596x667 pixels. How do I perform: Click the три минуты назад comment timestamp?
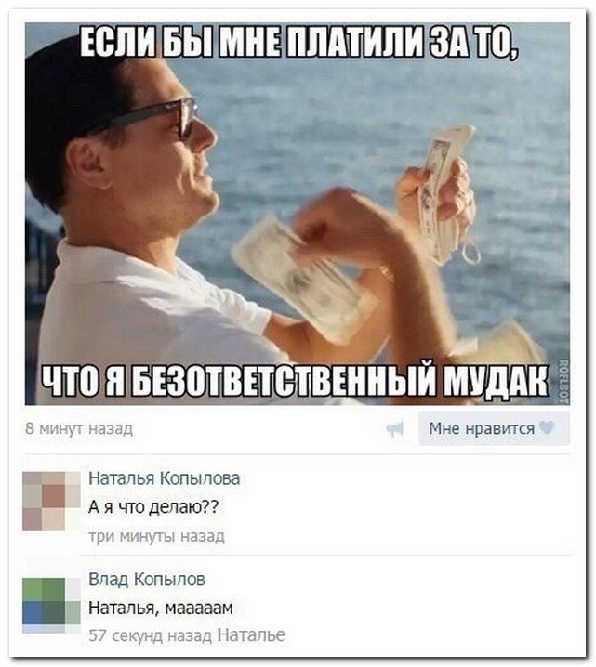pyautogui.click(x=156, y=536)
